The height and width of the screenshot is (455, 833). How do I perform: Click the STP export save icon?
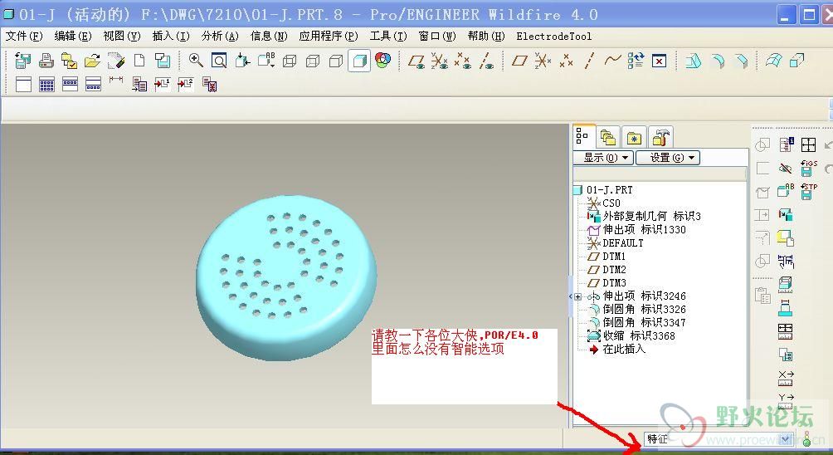808,191
